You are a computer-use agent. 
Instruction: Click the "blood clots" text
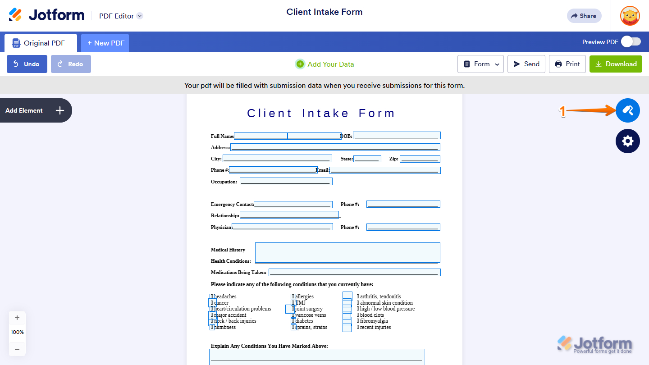(x=372, y=315)
